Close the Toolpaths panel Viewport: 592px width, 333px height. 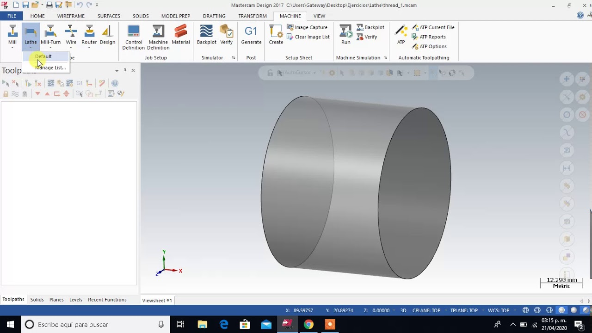click(133, 70)
